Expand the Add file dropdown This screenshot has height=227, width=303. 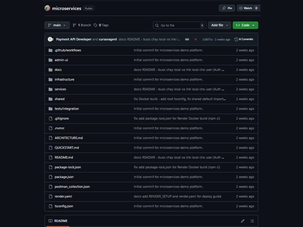219,25
